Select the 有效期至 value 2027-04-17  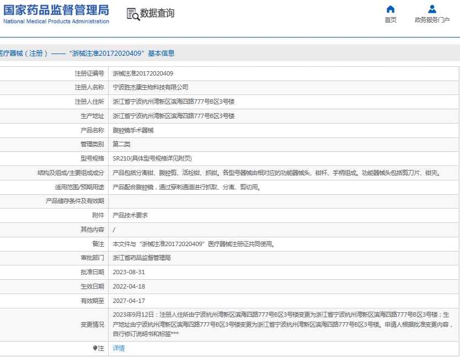point(129,301)
